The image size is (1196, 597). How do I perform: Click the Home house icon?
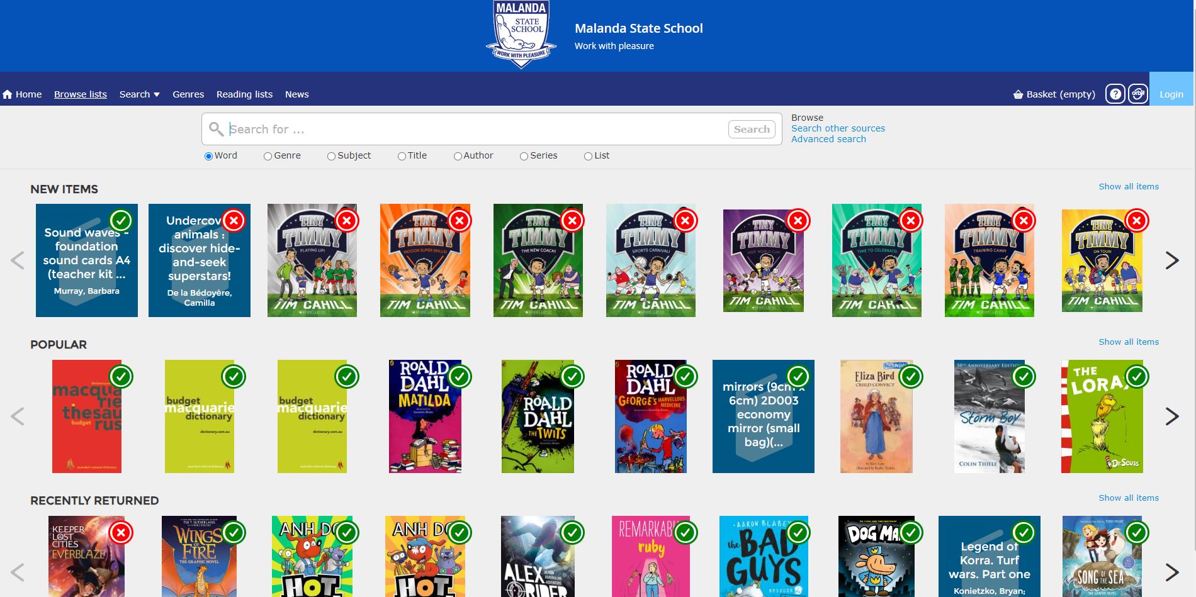(x=8, y=94)
